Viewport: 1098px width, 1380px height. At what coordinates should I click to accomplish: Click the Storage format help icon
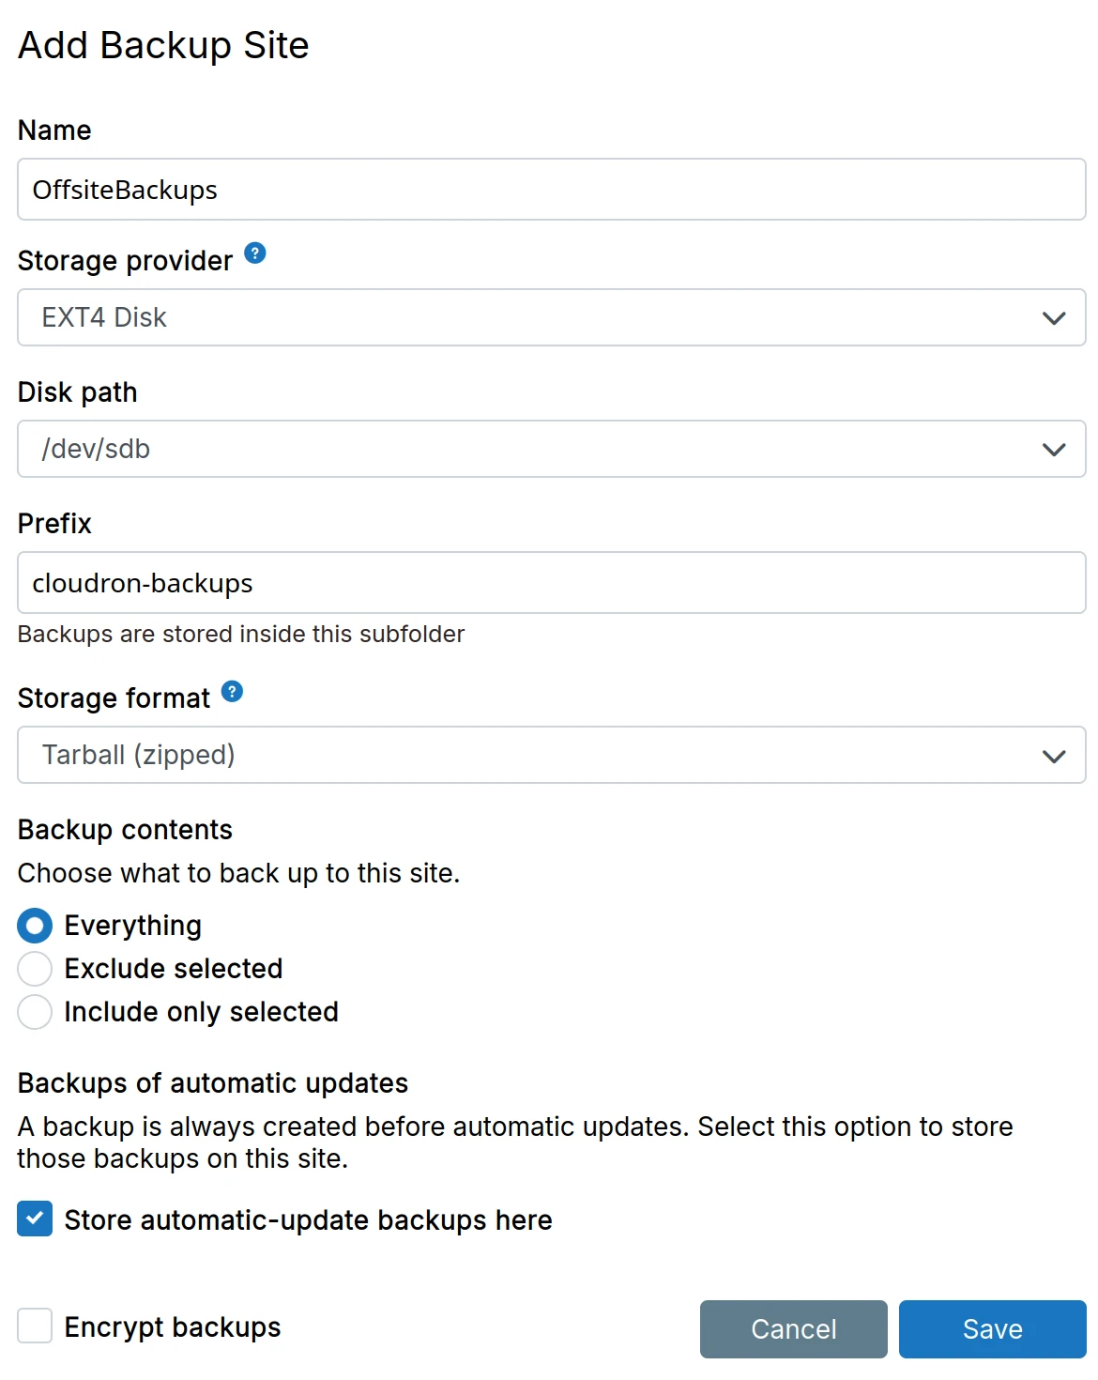click(232, 692)
